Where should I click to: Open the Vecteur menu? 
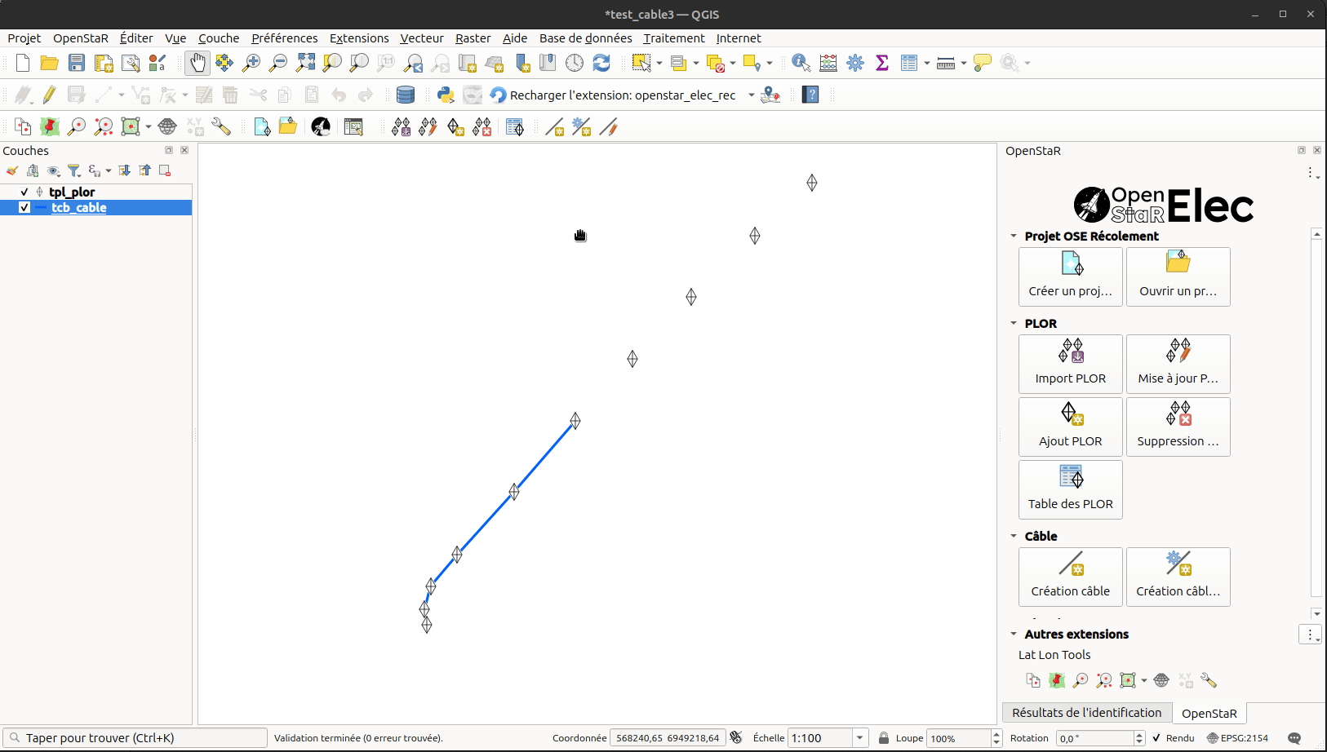tap(422, 38)
